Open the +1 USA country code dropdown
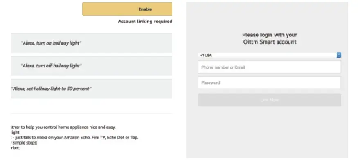Image resolution: width=358 pixels, height=167 pixels. coord(269,55)
